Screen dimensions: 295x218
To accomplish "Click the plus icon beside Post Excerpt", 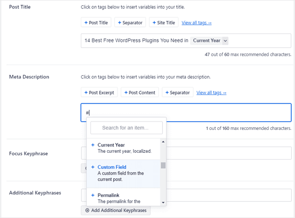I will (86, 93).
